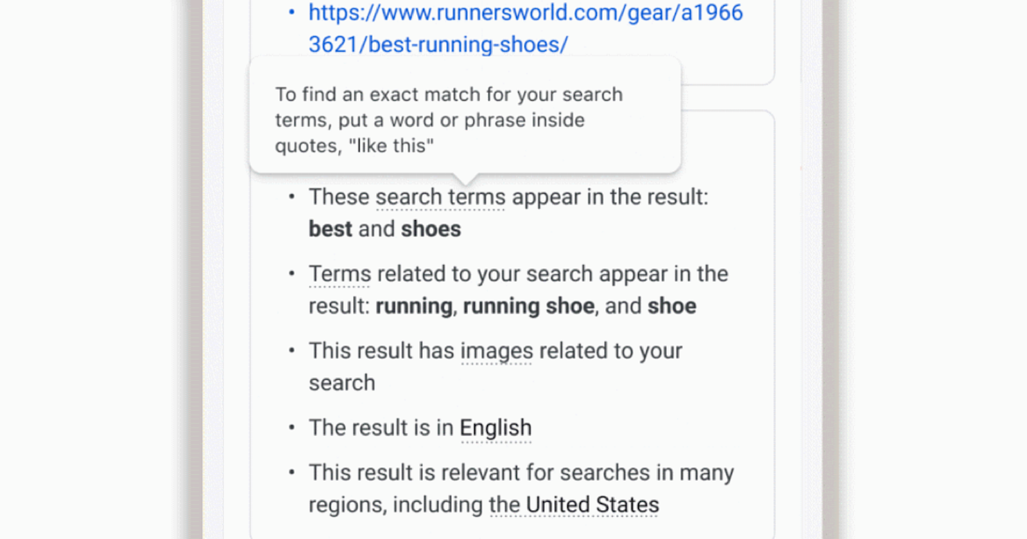Image resolution: width=1027 pixels, height=539 pixels.
Task: Click the bullet beside "relevant for searches" item
Action: (291, 472)
